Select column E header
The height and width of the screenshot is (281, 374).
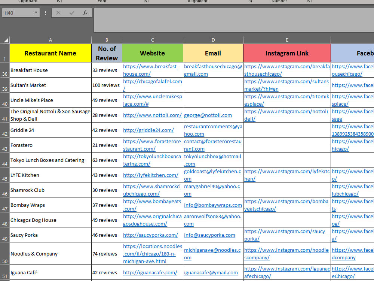(x=287, y=40)
